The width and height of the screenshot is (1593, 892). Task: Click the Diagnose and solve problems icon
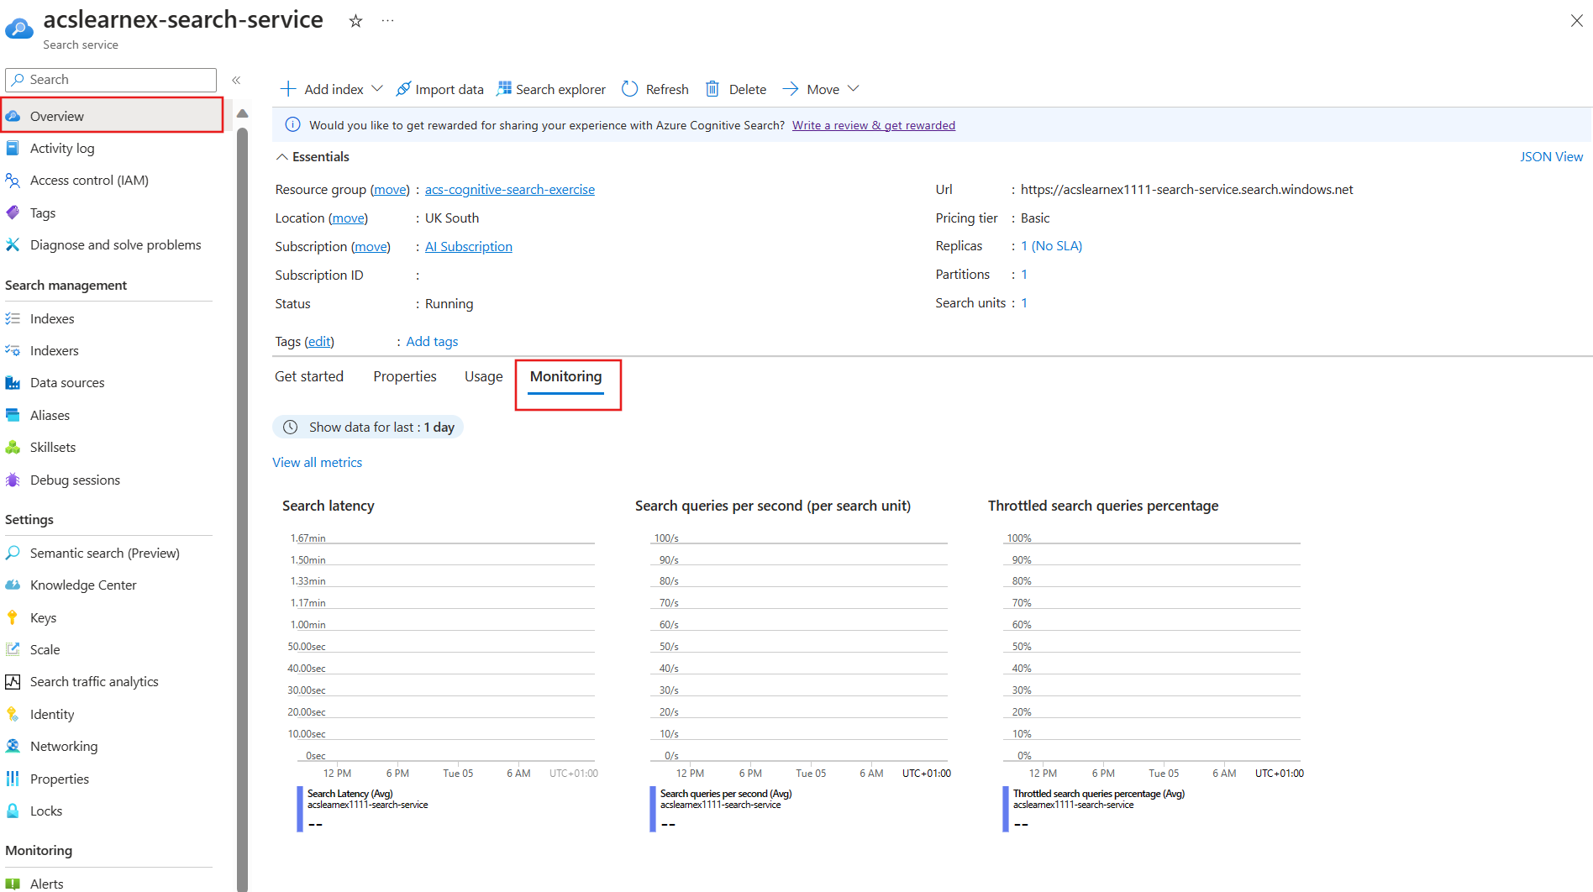coord(13,244)
